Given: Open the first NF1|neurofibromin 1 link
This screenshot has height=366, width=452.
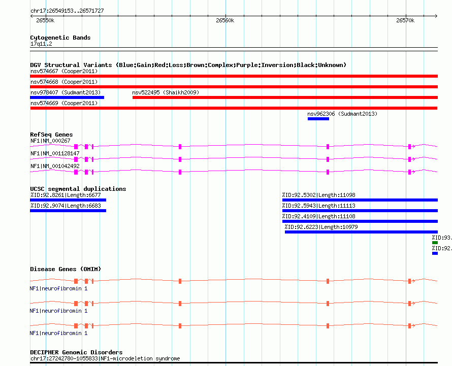Looking at the screenshot, I should pyautogui.click(x=58, y=288).
